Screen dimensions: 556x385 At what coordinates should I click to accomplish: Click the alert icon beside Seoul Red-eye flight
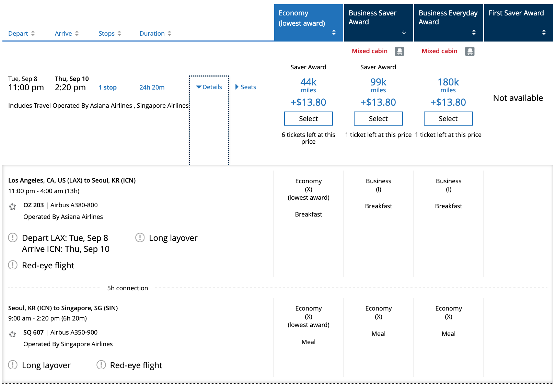[13, 265]
